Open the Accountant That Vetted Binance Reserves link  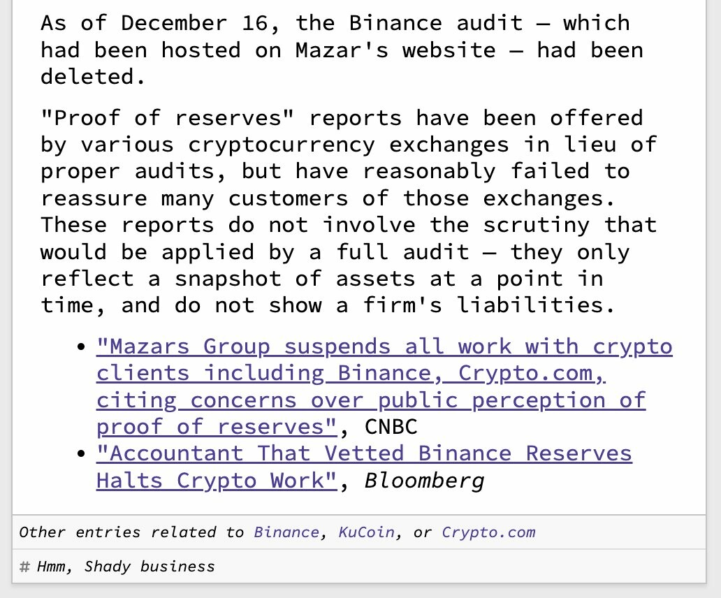[x=363, y=453]
